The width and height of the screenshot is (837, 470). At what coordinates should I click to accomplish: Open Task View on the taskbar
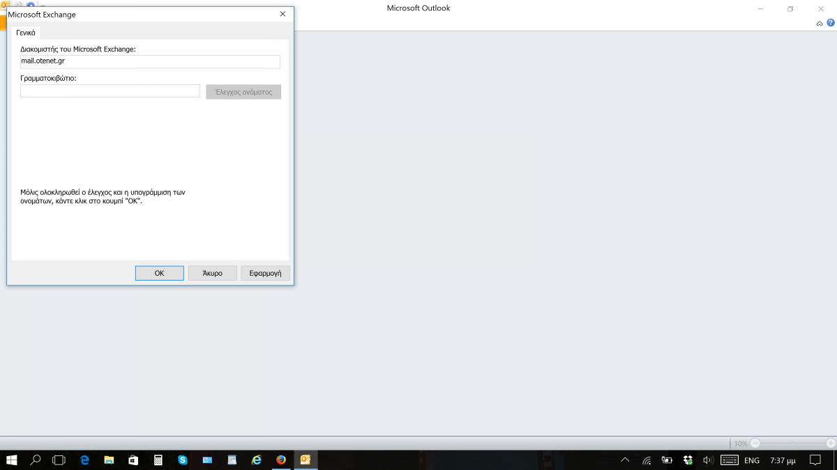click(x=59, y=460)
